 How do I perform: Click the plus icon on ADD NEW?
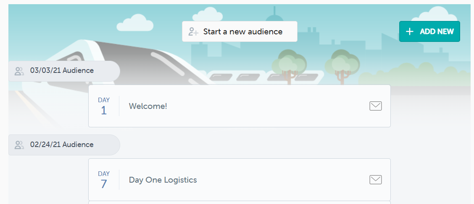click(410, 32)
